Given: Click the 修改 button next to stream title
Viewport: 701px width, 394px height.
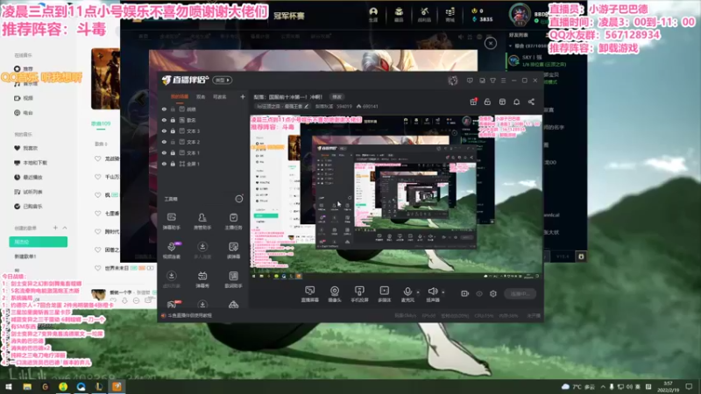Looking at the screenshot, I should (336, 96).
